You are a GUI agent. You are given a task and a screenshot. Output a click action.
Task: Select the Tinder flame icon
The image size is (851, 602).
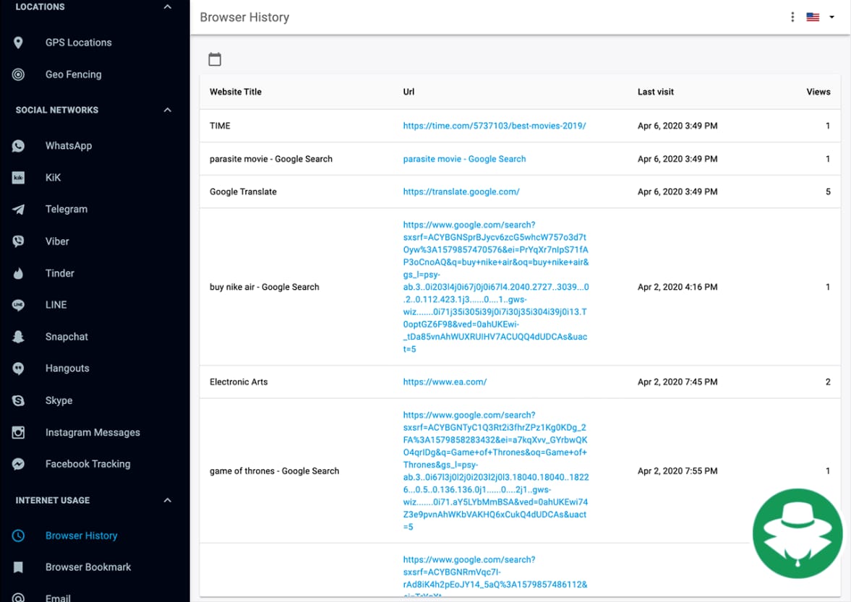[x=18, y=272]
